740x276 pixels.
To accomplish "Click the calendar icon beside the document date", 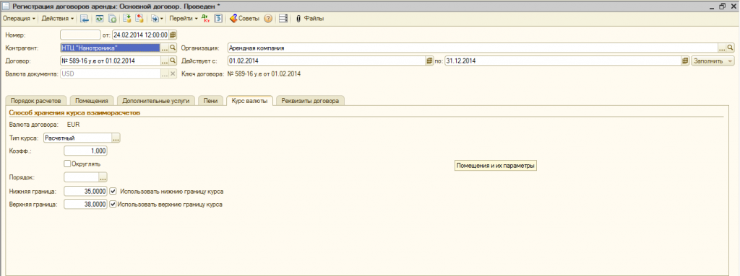I will click(173, 35).
